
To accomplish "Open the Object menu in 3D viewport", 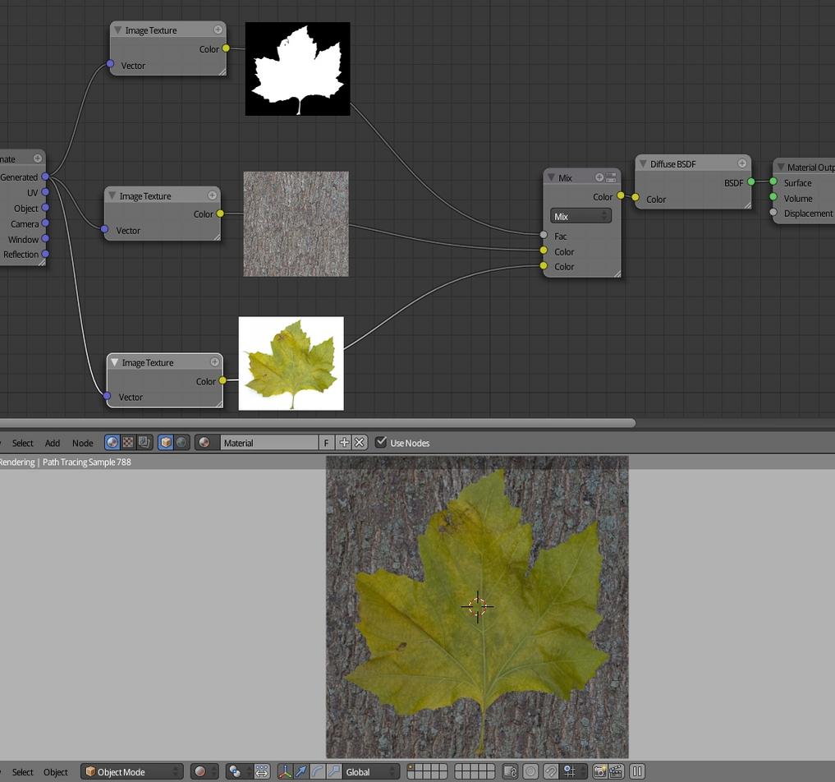I will tap(55, 772).
